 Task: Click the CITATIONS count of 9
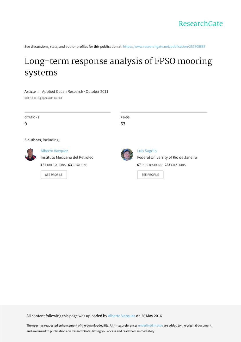(x=26, y=124)
